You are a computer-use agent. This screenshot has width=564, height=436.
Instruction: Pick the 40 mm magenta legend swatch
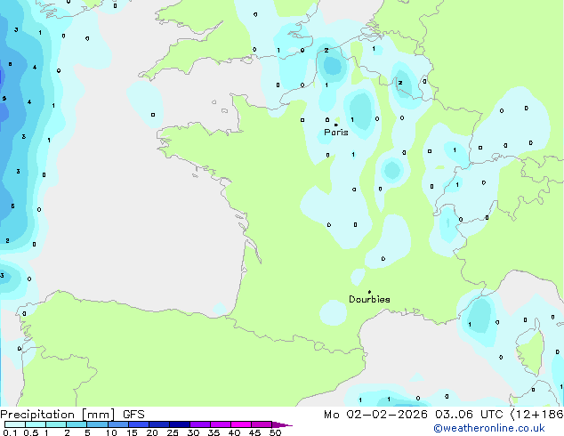(x=241, y=424)
